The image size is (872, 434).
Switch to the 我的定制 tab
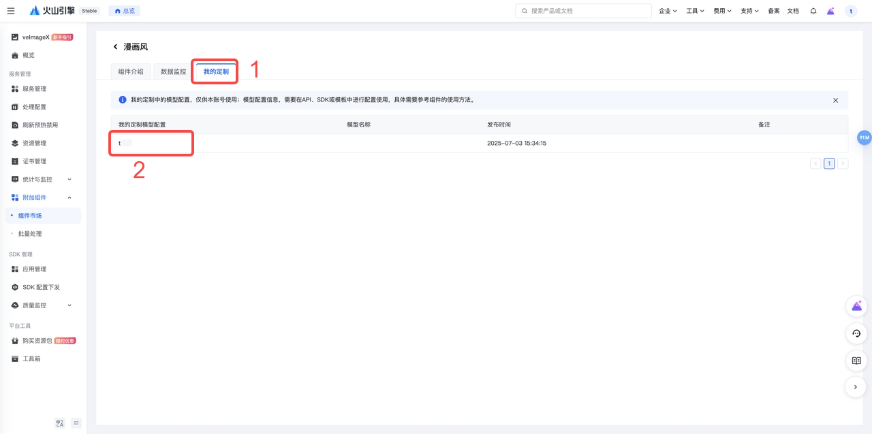tap(216, 71)
